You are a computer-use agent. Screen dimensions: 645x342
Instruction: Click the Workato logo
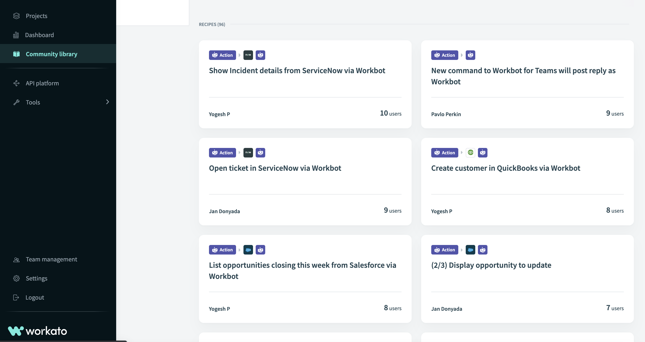tap(37, 331)
